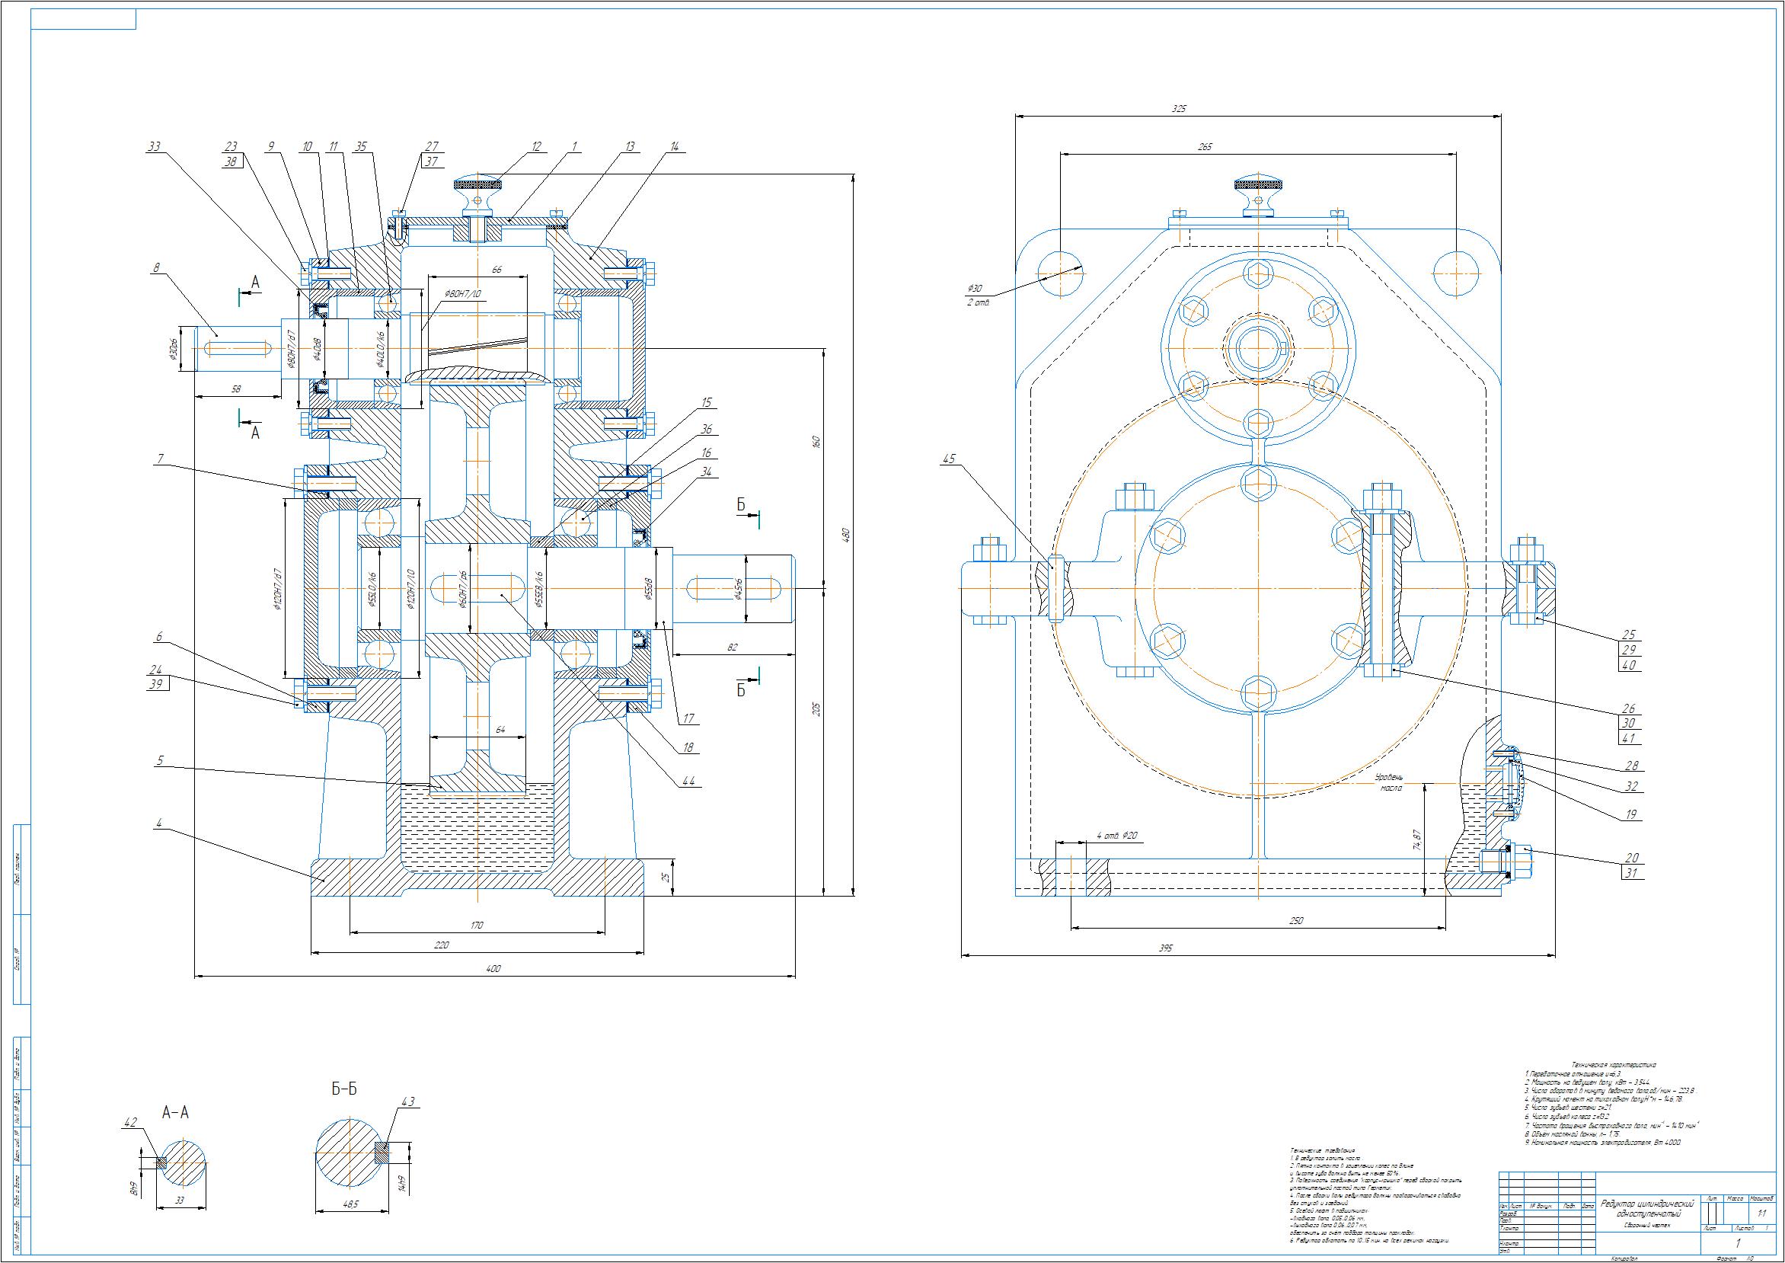Select callout number 8 for input shaft
Image resolution: width=1785 pixels, height=1263 pixels.
click(156, 267)
